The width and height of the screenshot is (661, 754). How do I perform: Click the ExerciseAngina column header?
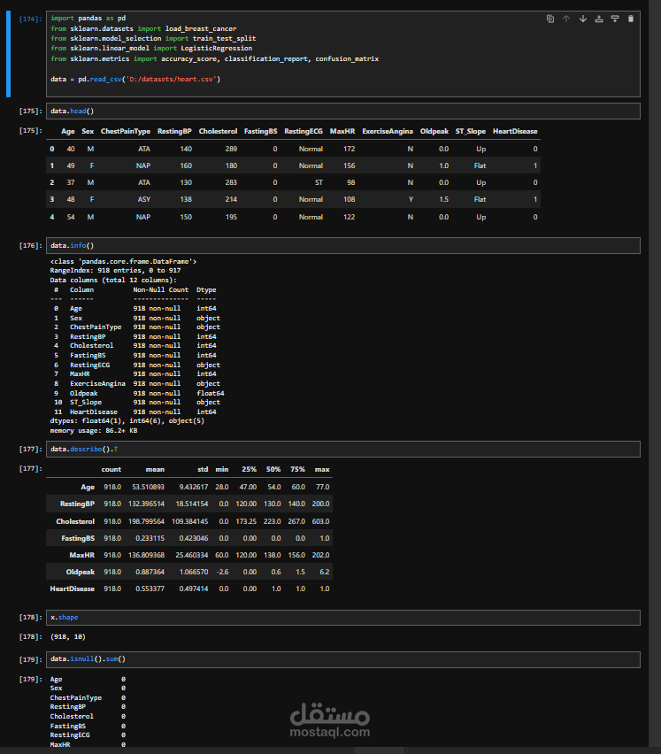point(388,131)
